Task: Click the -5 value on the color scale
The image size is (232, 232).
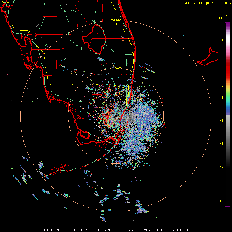Action: click(x=221, y=167)
